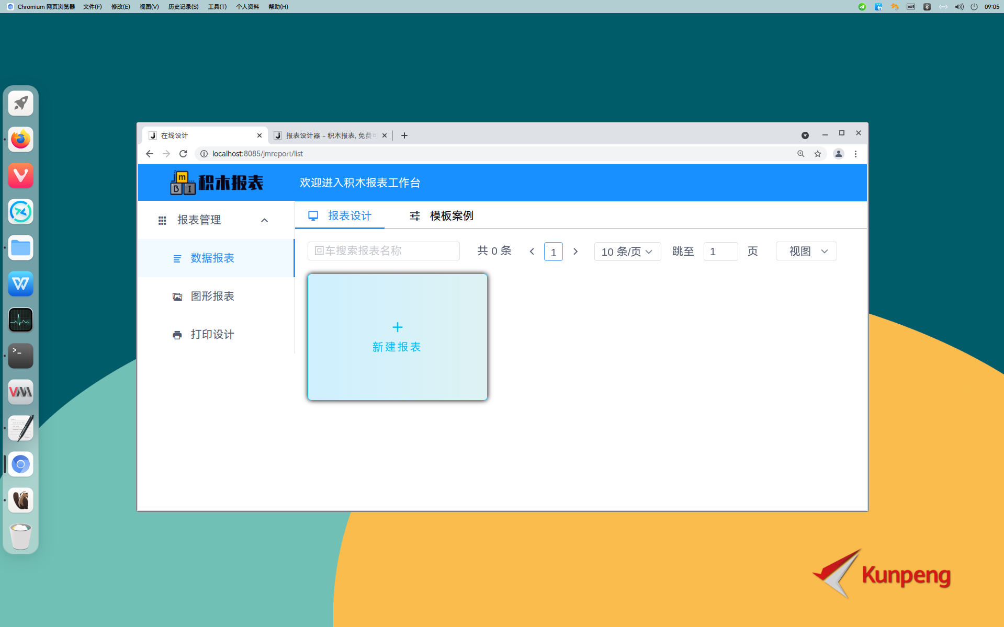Bookmark the page with the star icon
The width and height of the screenshot is (1004, 627).
pos(817,153)
